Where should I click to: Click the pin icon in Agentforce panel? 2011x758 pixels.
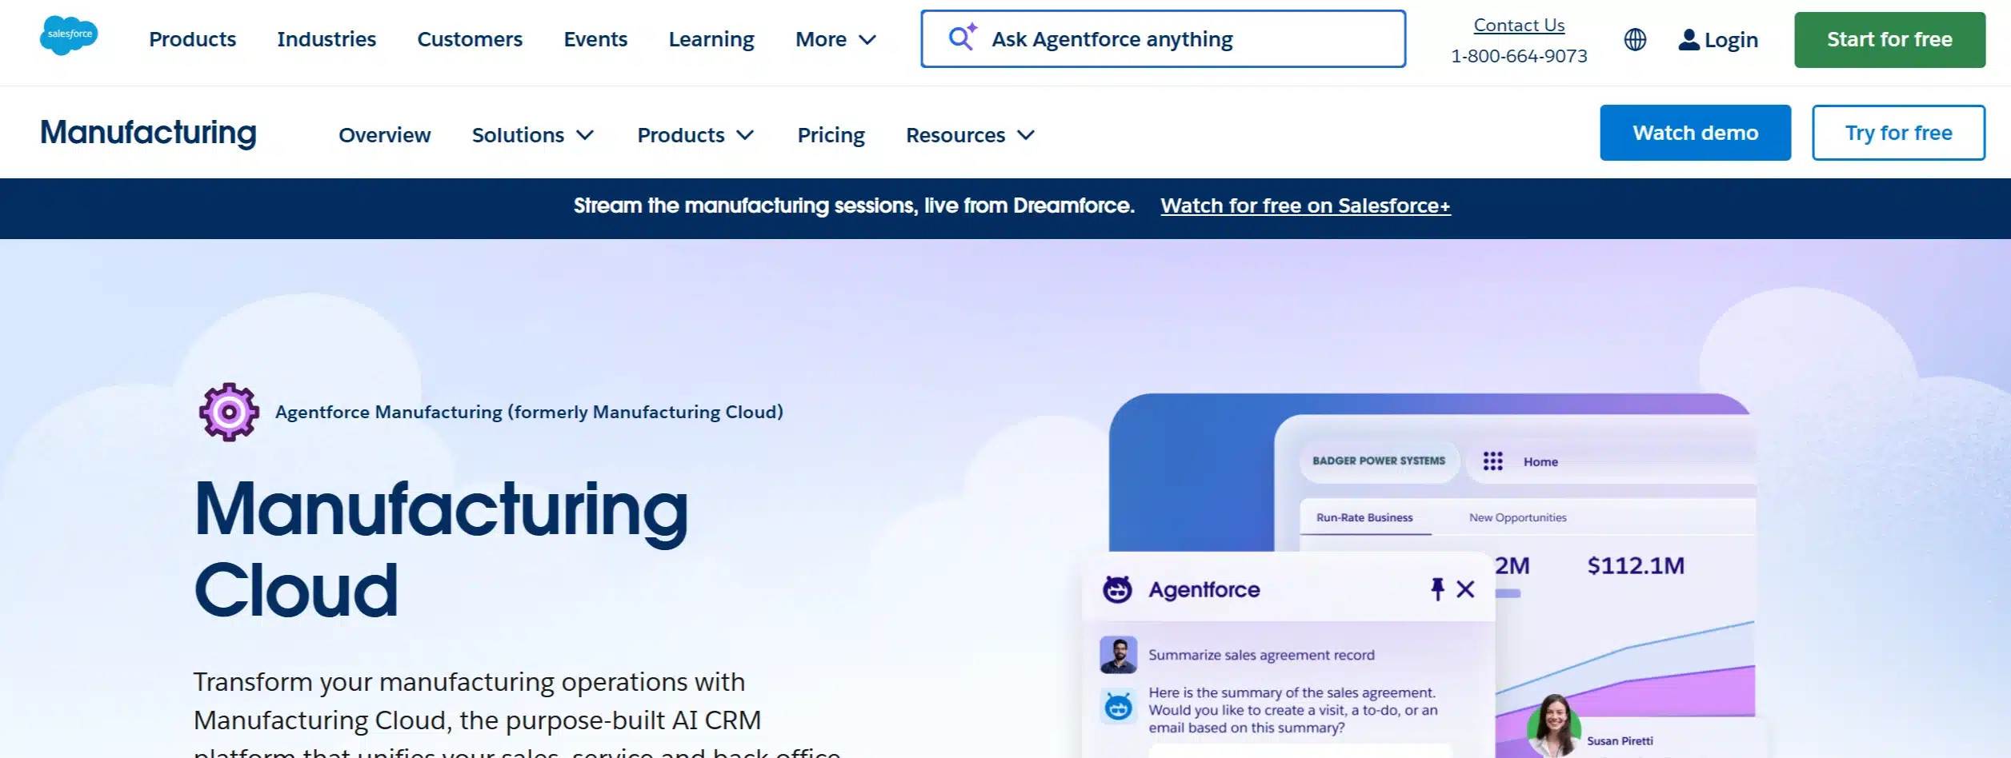click(x=1437, y=589)
